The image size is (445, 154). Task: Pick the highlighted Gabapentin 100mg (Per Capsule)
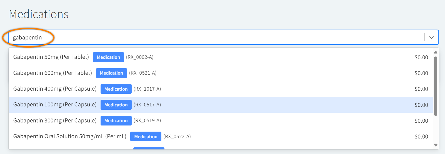click(x=55, y=105)
